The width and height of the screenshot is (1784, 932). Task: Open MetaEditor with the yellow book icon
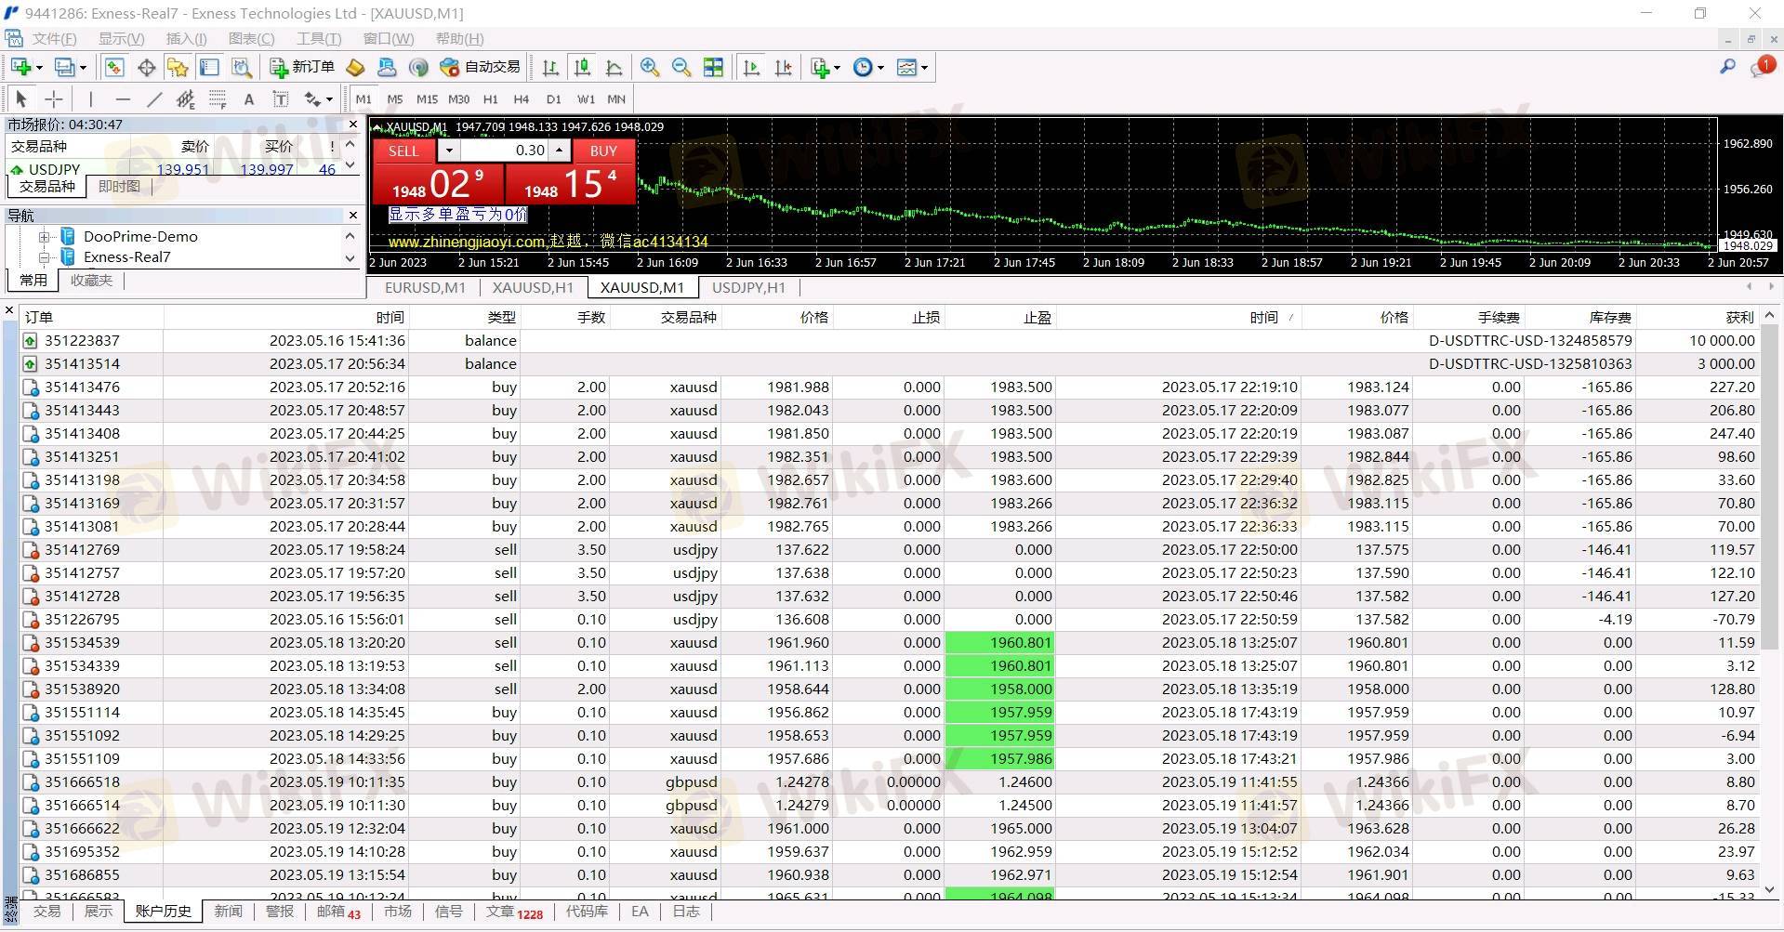[x=355, y=67]
